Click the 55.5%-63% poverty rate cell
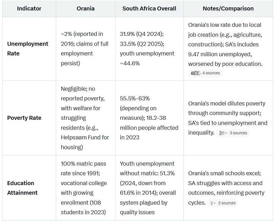274x221 pixels. (x=149, y=118)
